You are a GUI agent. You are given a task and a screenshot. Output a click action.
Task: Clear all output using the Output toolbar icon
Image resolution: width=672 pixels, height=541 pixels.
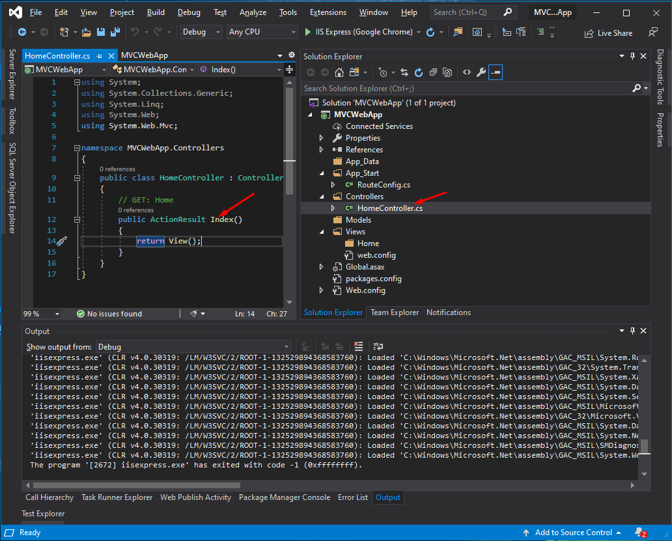[359, 346]
